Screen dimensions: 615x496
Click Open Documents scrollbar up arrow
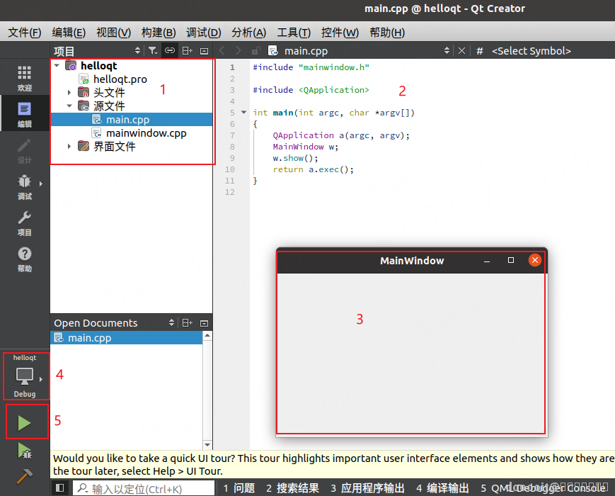tap(207, 336)
